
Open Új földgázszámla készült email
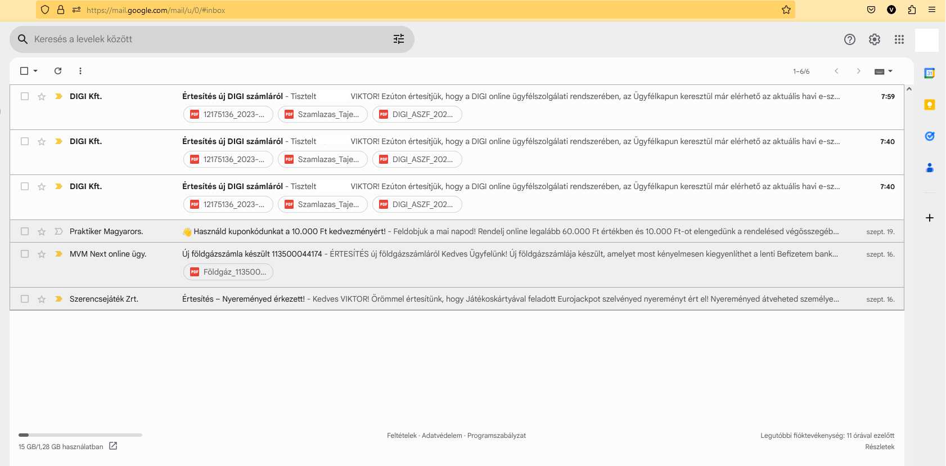pyautogui.click(x=252, y=254)
